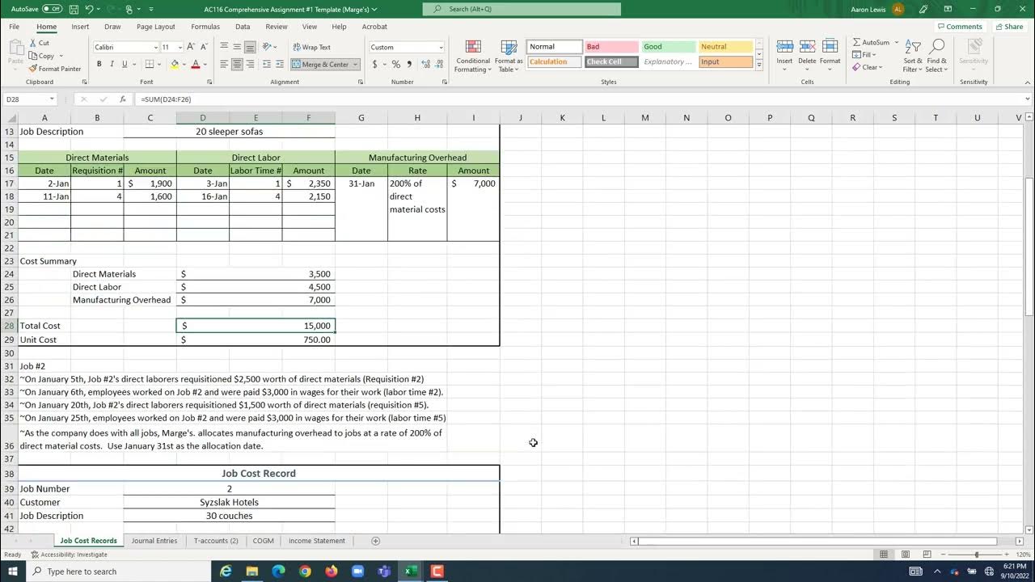Toggle Italic formatting
This screenshot has height=582, width=1035.
point(112,64)
